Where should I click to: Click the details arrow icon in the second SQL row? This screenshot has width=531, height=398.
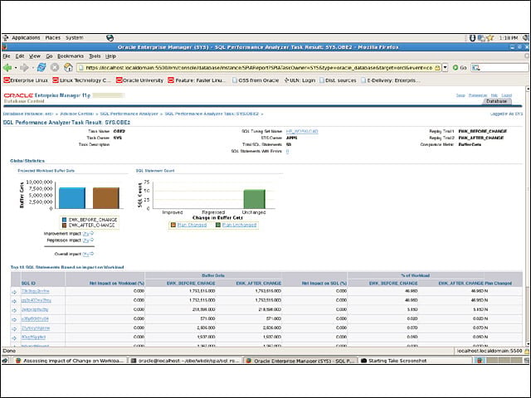(x=14, y=301)
